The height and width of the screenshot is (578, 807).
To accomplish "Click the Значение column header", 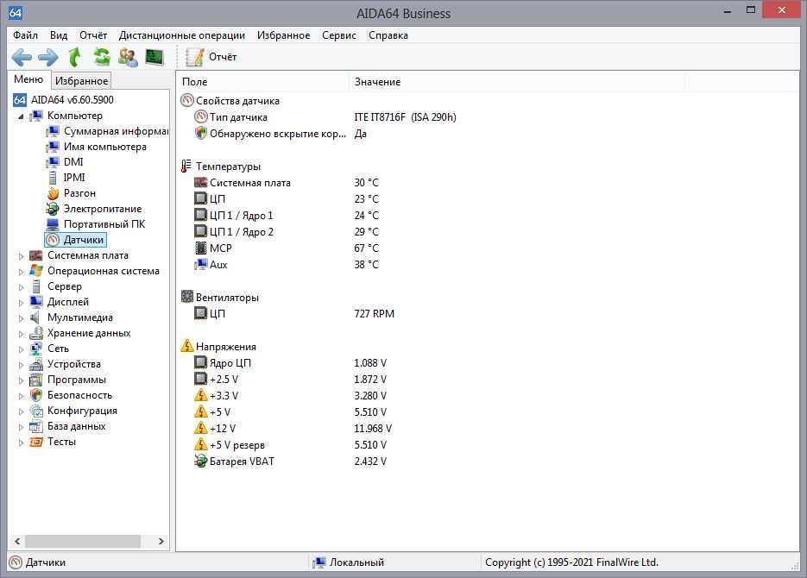I will pyautogui.click(x=516, y=82).
